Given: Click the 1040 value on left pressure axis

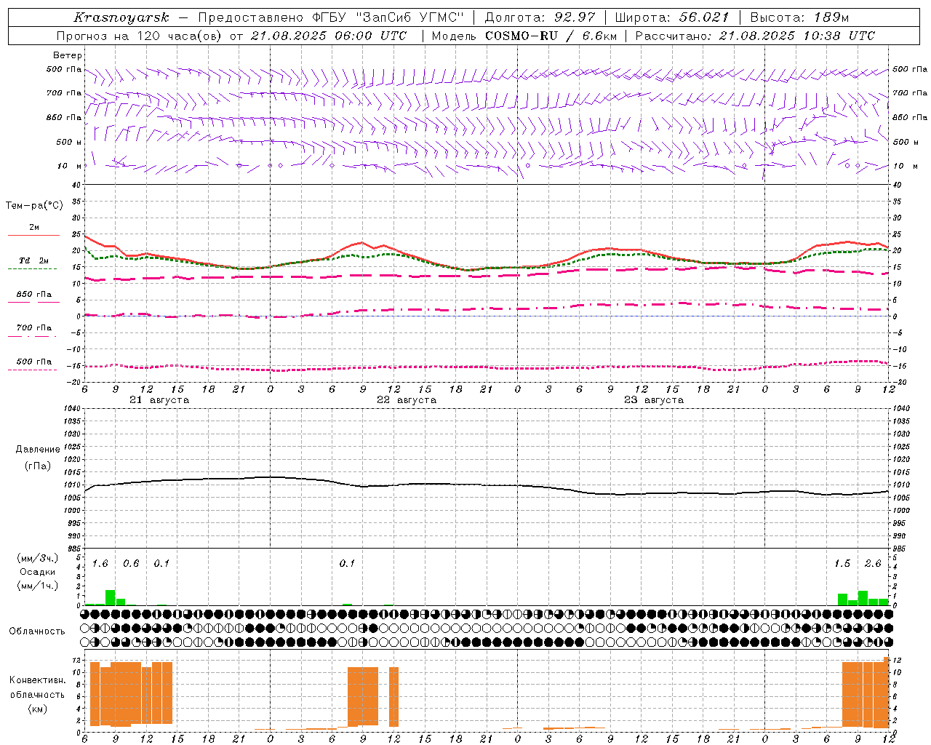Looking at the screenshot, I should click(72, 409).
